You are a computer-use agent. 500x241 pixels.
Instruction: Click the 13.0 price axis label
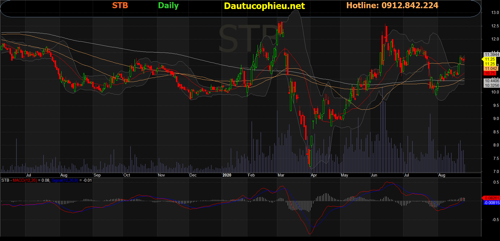(x=495, y=13)
